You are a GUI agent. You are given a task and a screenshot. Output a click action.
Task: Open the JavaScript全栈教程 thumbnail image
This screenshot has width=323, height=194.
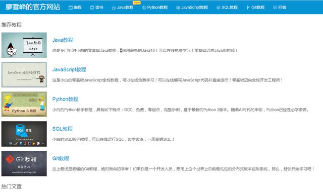24,75
